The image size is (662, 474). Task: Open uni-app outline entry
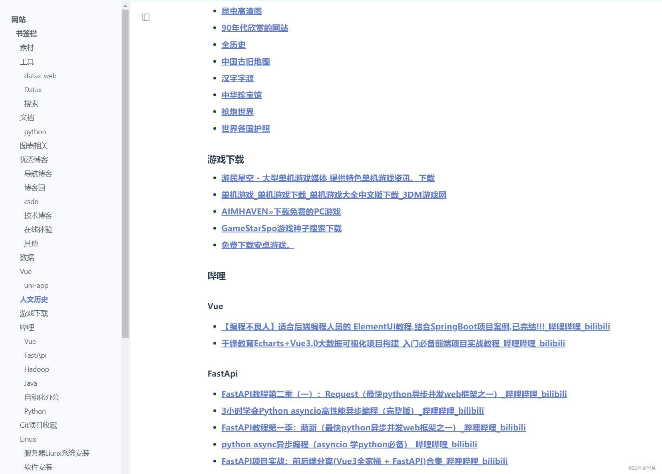[x=36, y=285]
